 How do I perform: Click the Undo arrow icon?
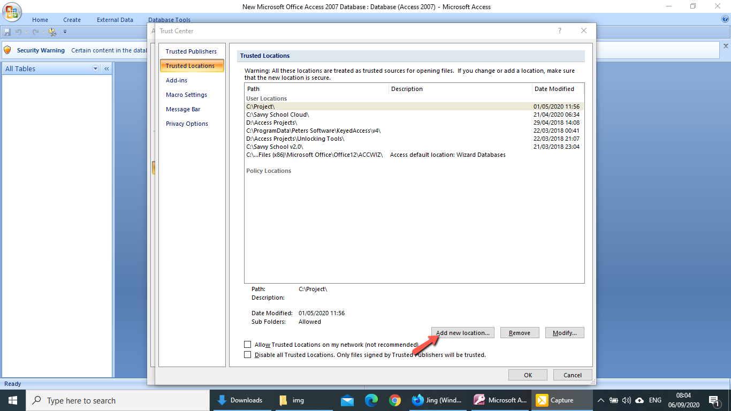19,32
